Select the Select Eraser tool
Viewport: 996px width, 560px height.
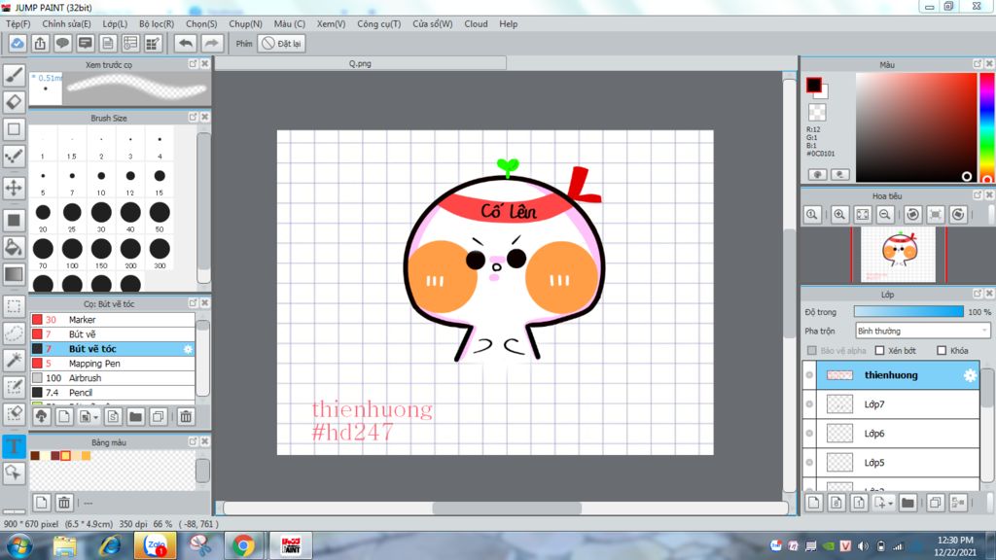14,414
